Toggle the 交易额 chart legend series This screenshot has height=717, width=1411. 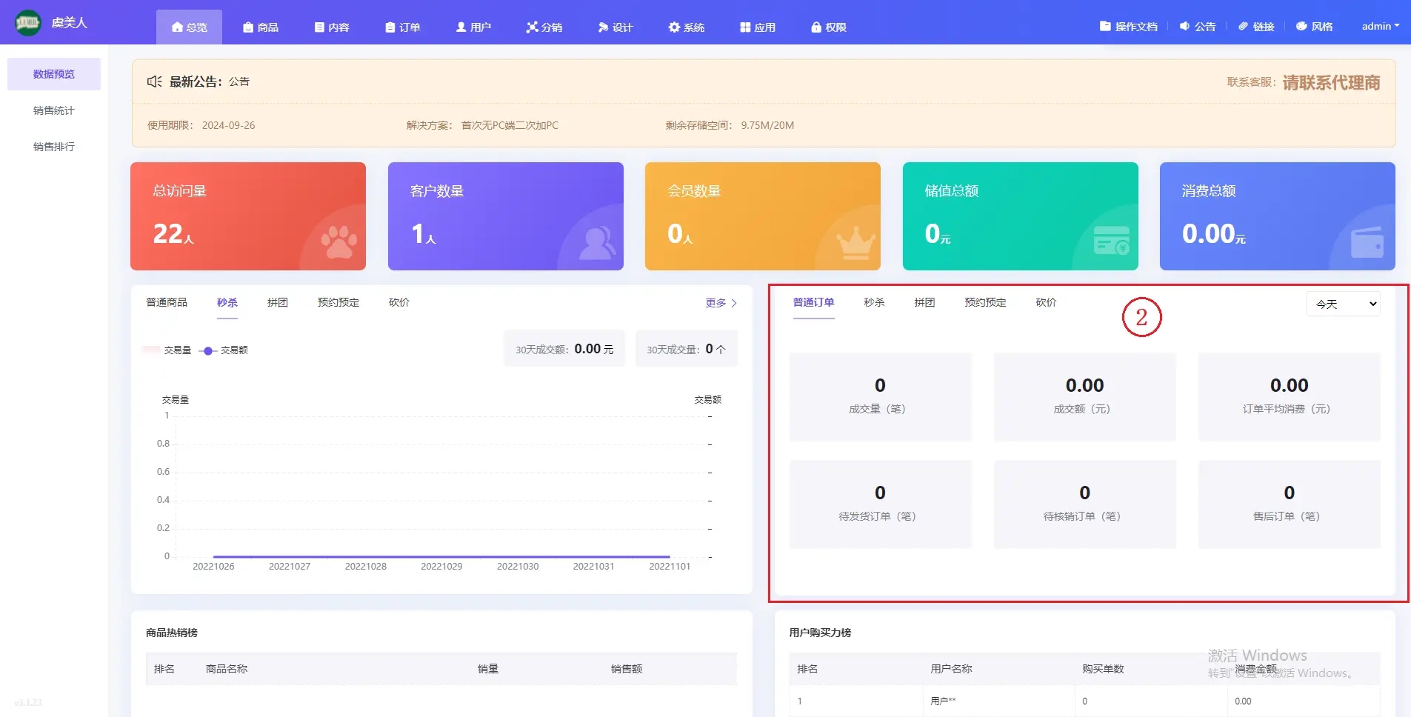pos(224,350)
